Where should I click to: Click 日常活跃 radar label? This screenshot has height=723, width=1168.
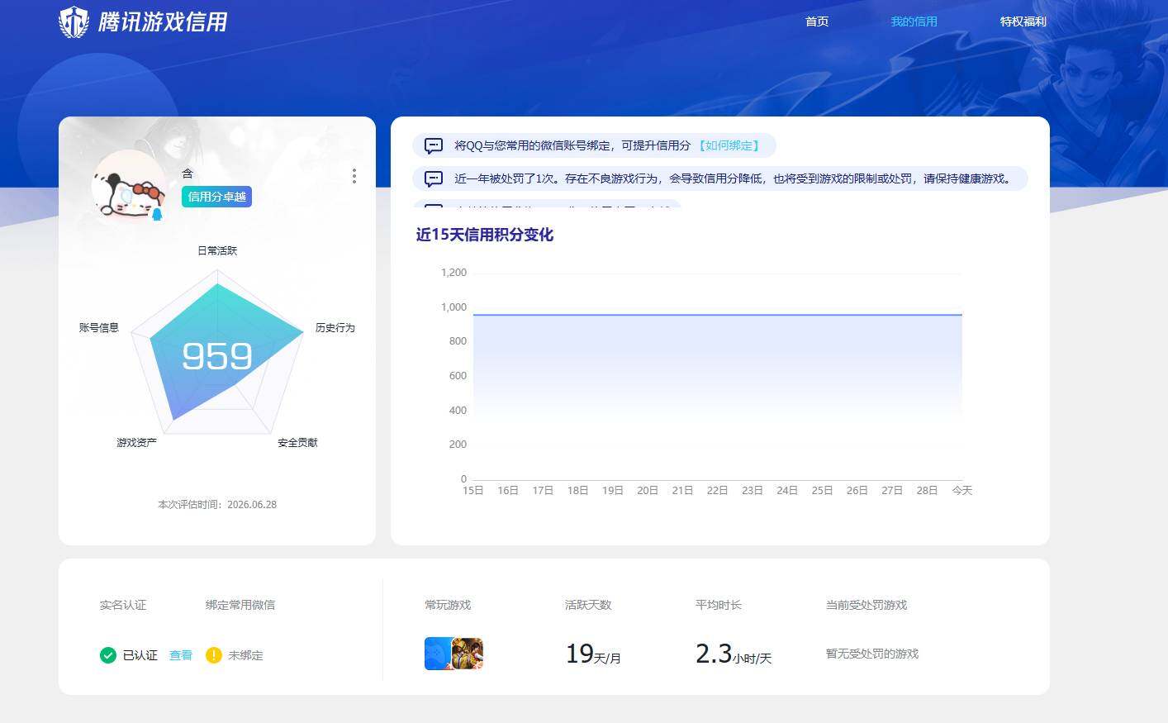coord(217,250)
